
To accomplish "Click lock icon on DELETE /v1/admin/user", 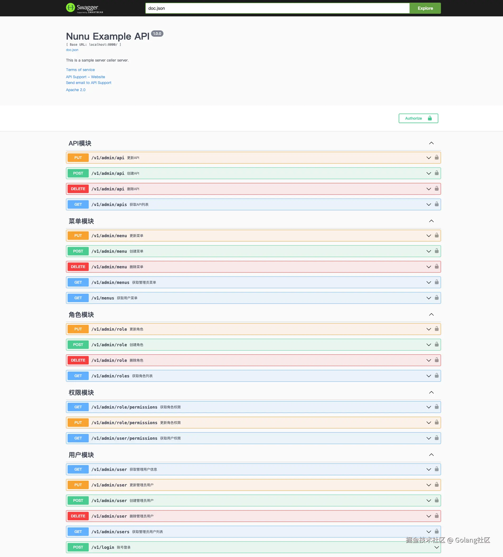I will point(436,516).
